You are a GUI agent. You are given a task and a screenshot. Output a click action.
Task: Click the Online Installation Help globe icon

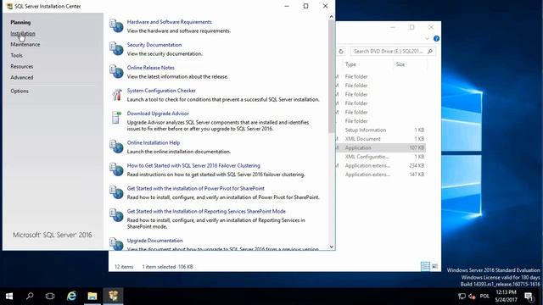[116, 147]
